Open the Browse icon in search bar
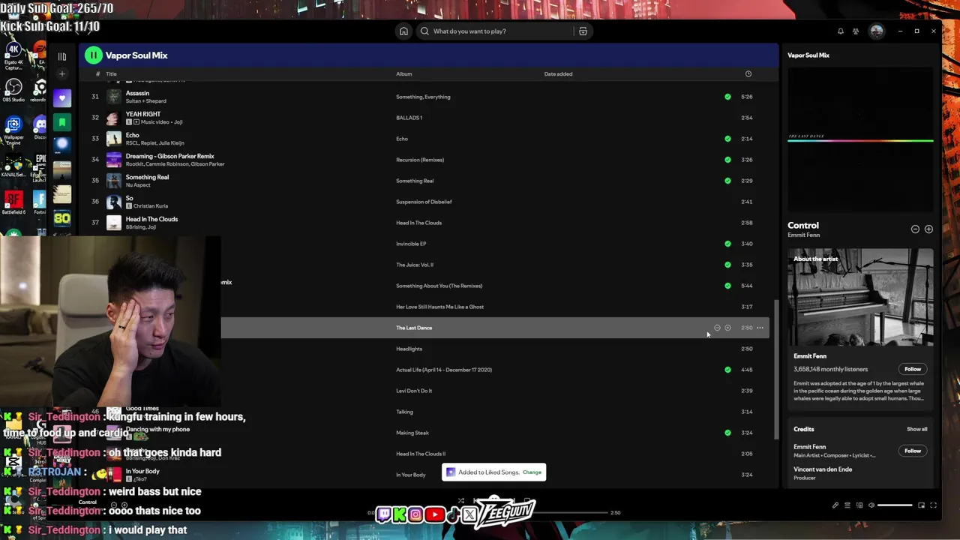 pos(583,31)
